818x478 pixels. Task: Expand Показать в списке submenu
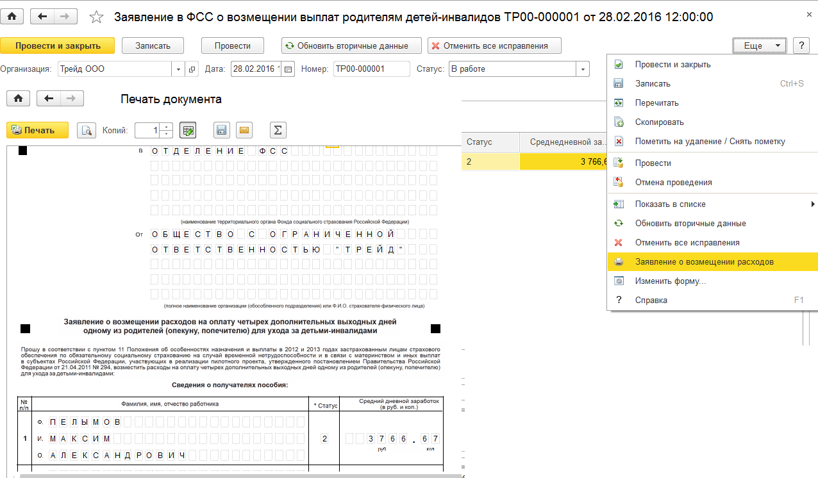click(x=712, y=204)
